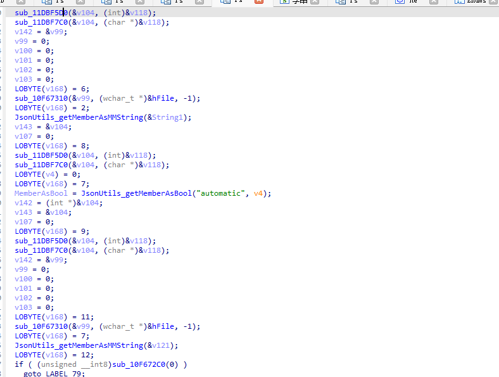Select the MemberAsBool variable

pos(41,194)
